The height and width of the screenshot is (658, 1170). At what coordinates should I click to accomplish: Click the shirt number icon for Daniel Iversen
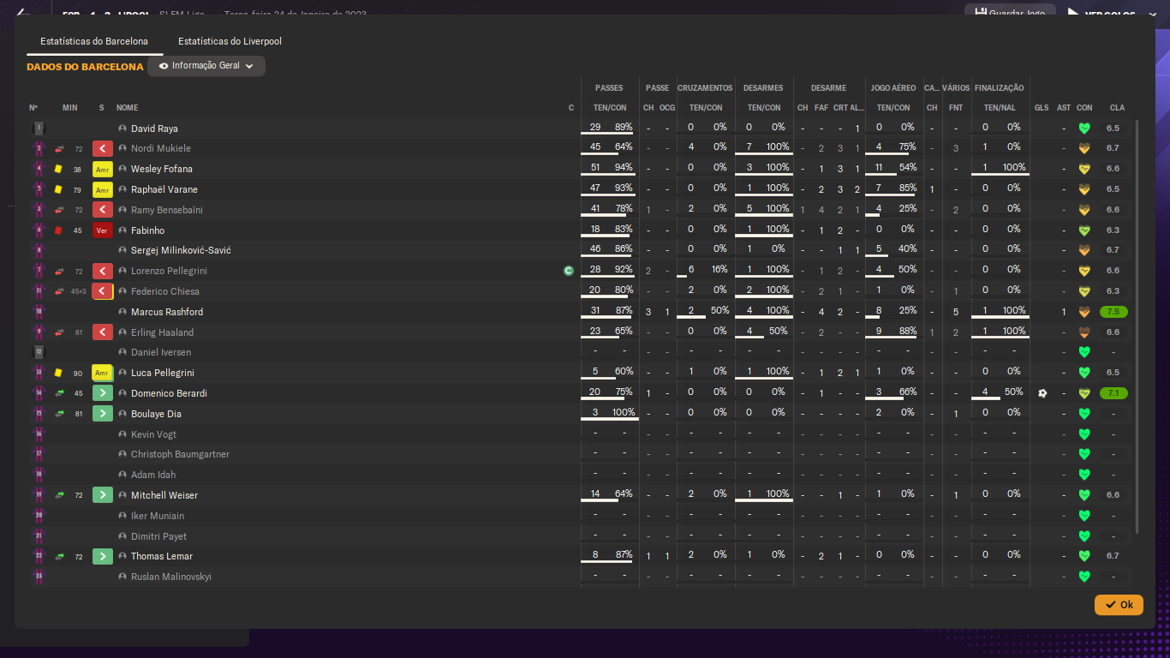38,352
